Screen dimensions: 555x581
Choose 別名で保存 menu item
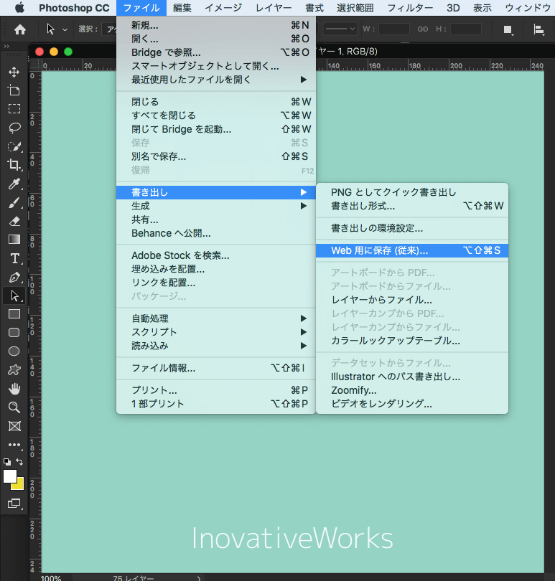216,157
